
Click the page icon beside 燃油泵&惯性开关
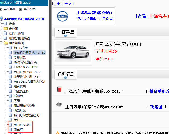tap(10, 62)
